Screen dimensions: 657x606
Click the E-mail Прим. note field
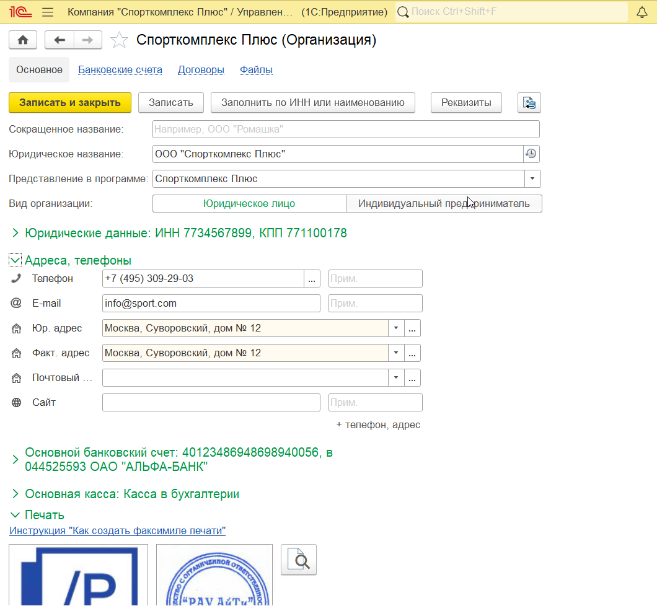[376, 303]
